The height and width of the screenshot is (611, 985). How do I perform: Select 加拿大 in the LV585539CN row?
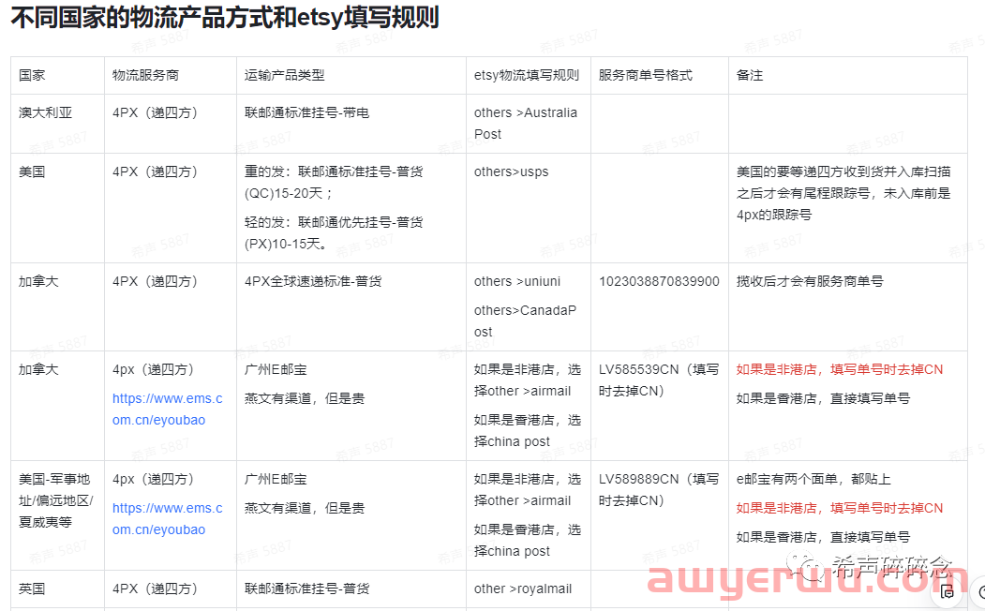pyautogui.click(x=38, y=369)
